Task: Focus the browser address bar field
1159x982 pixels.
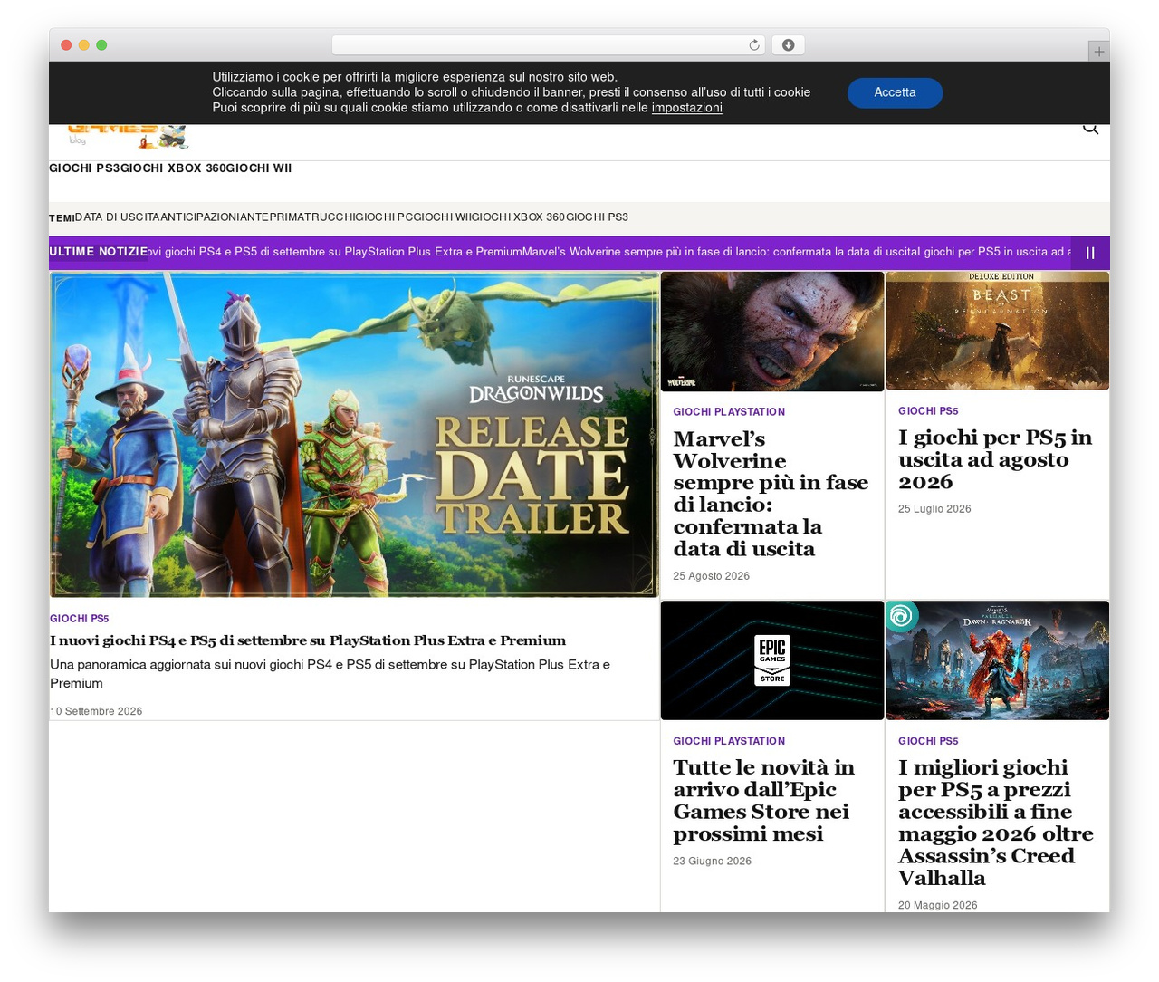Action: pos(548,45)
